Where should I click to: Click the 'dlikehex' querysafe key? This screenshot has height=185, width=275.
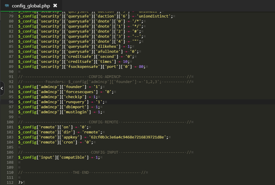point(107,47)
